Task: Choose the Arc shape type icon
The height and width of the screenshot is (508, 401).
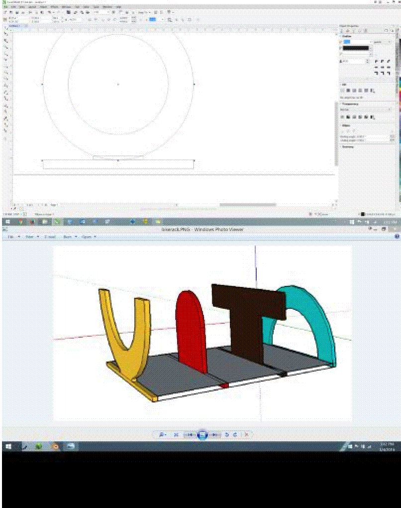Action: tap(354, 131)
